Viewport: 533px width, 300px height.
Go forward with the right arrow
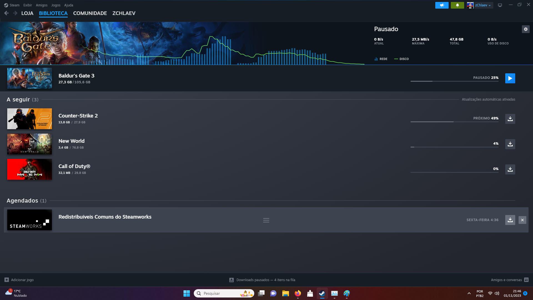15,13
